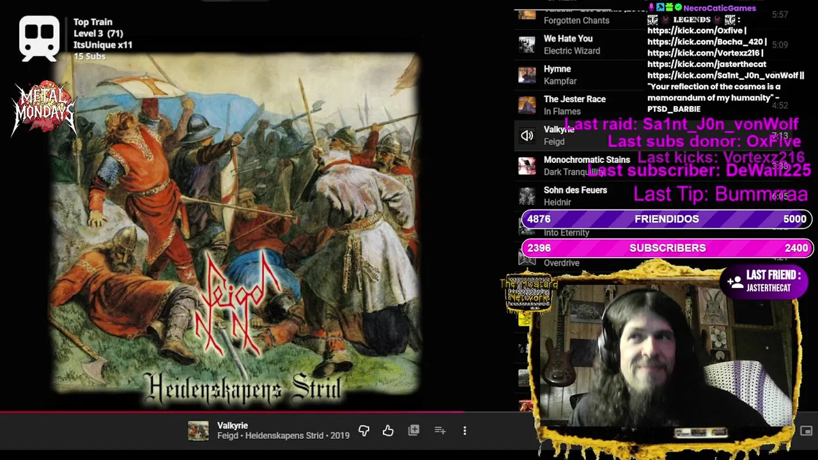
Task: Seek using the red playback progress bar
Action: click(x=232, y=412)
